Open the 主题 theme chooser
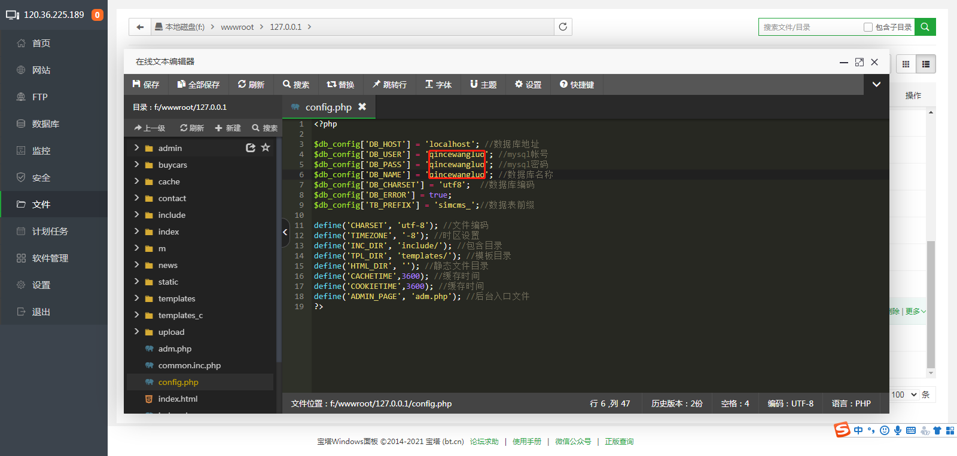Screen dimensions: 957x456 pos(483,85)
